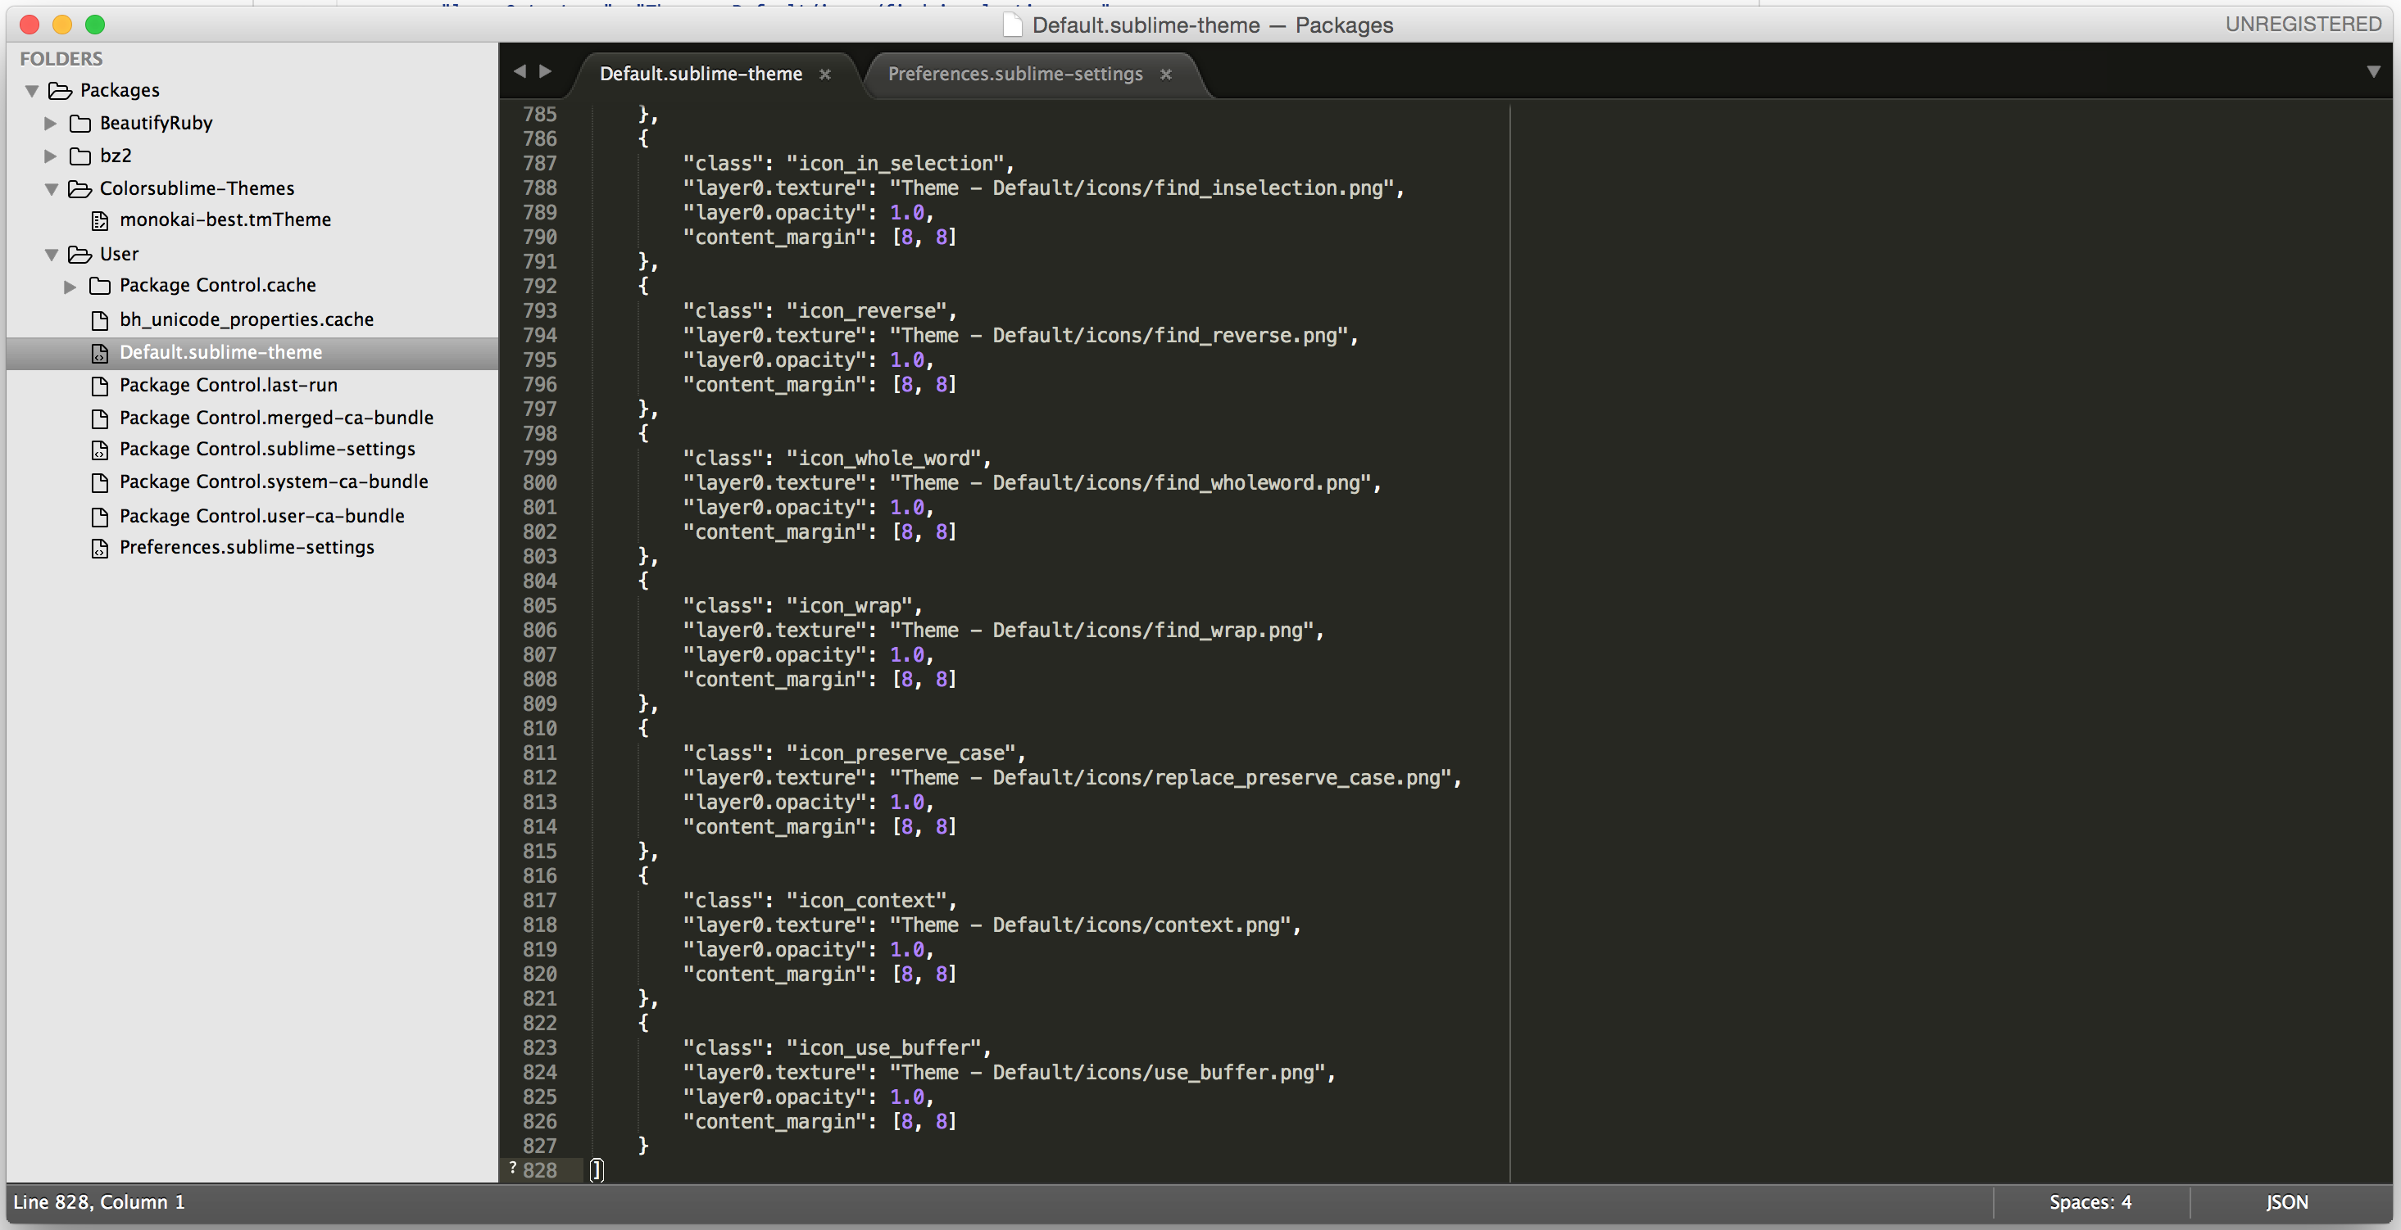2401x1230 pixels.
Task: Select the bz2 folder row
Action: pyautogui.click(x=252, y=156)
